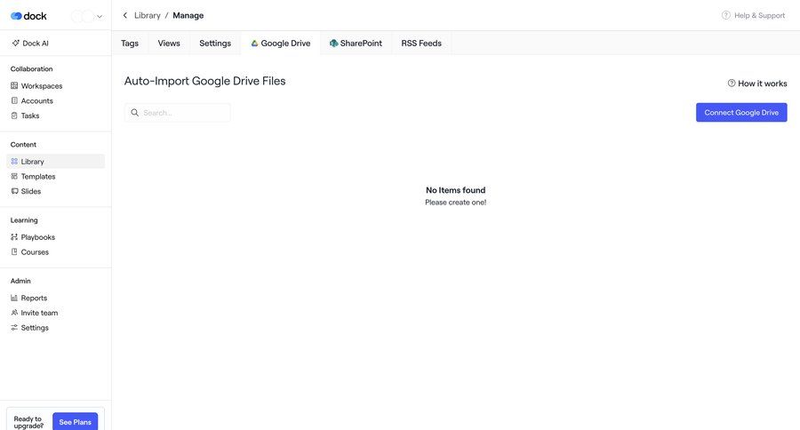Screen dimensions: 800x430
Task: Click the Playbooks icon
Action: click(x=14, y=236)
